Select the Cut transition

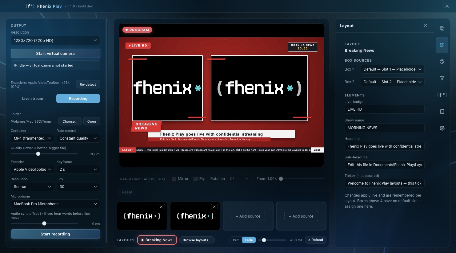pos(236,240)
